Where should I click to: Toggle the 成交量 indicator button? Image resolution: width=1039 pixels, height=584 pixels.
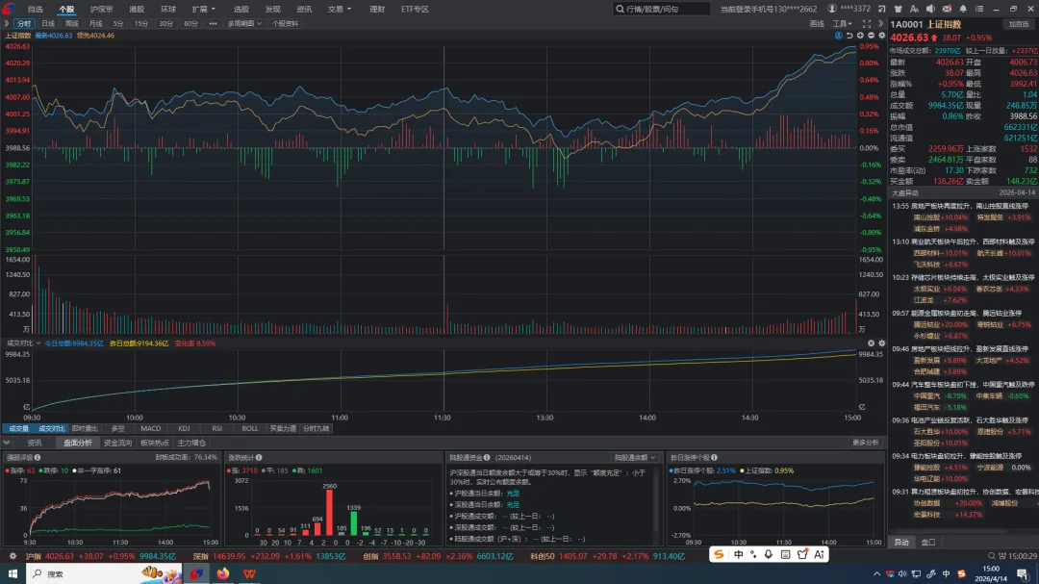tap(18, 429)
